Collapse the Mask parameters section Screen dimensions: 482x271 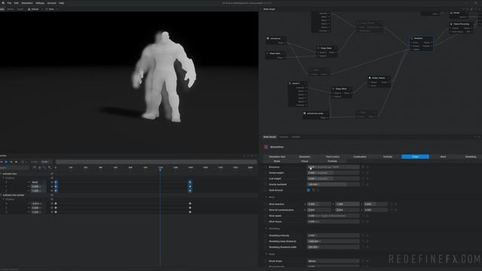click(x=266, y=254)
